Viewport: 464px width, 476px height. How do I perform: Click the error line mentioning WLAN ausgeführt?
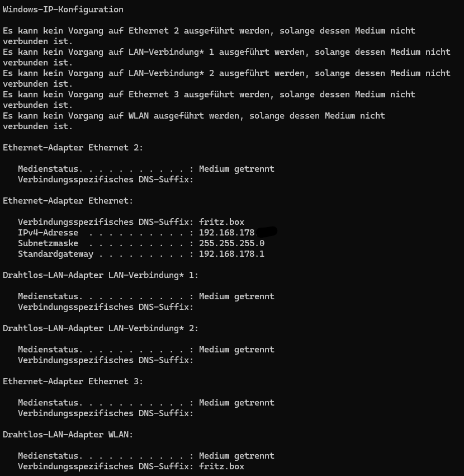pyautogui.click(x=194, y=121)
